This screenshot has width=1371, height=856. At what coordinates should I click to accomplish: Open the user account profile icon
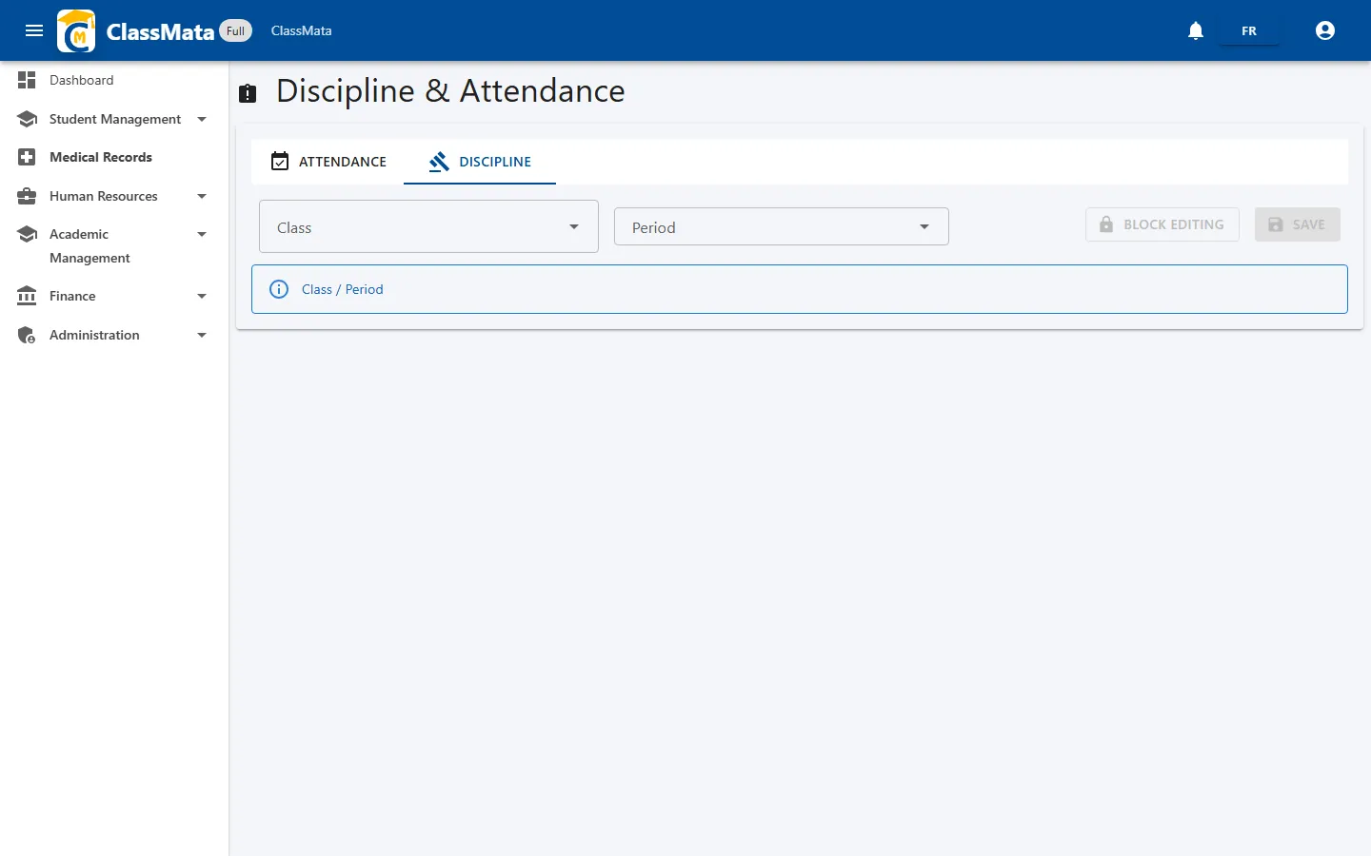tap(1325, 30)
